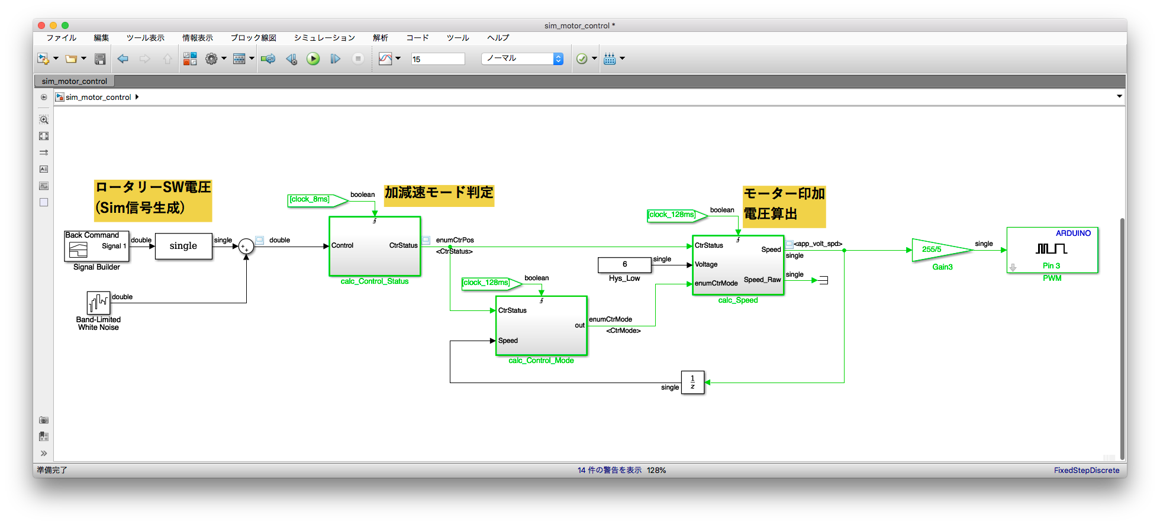Open the Library Browser icon
Screen dimensions: 1160x525
click(190, 59)
